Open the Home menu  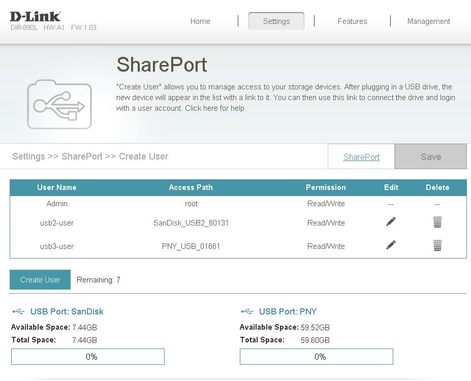(200, 21)
